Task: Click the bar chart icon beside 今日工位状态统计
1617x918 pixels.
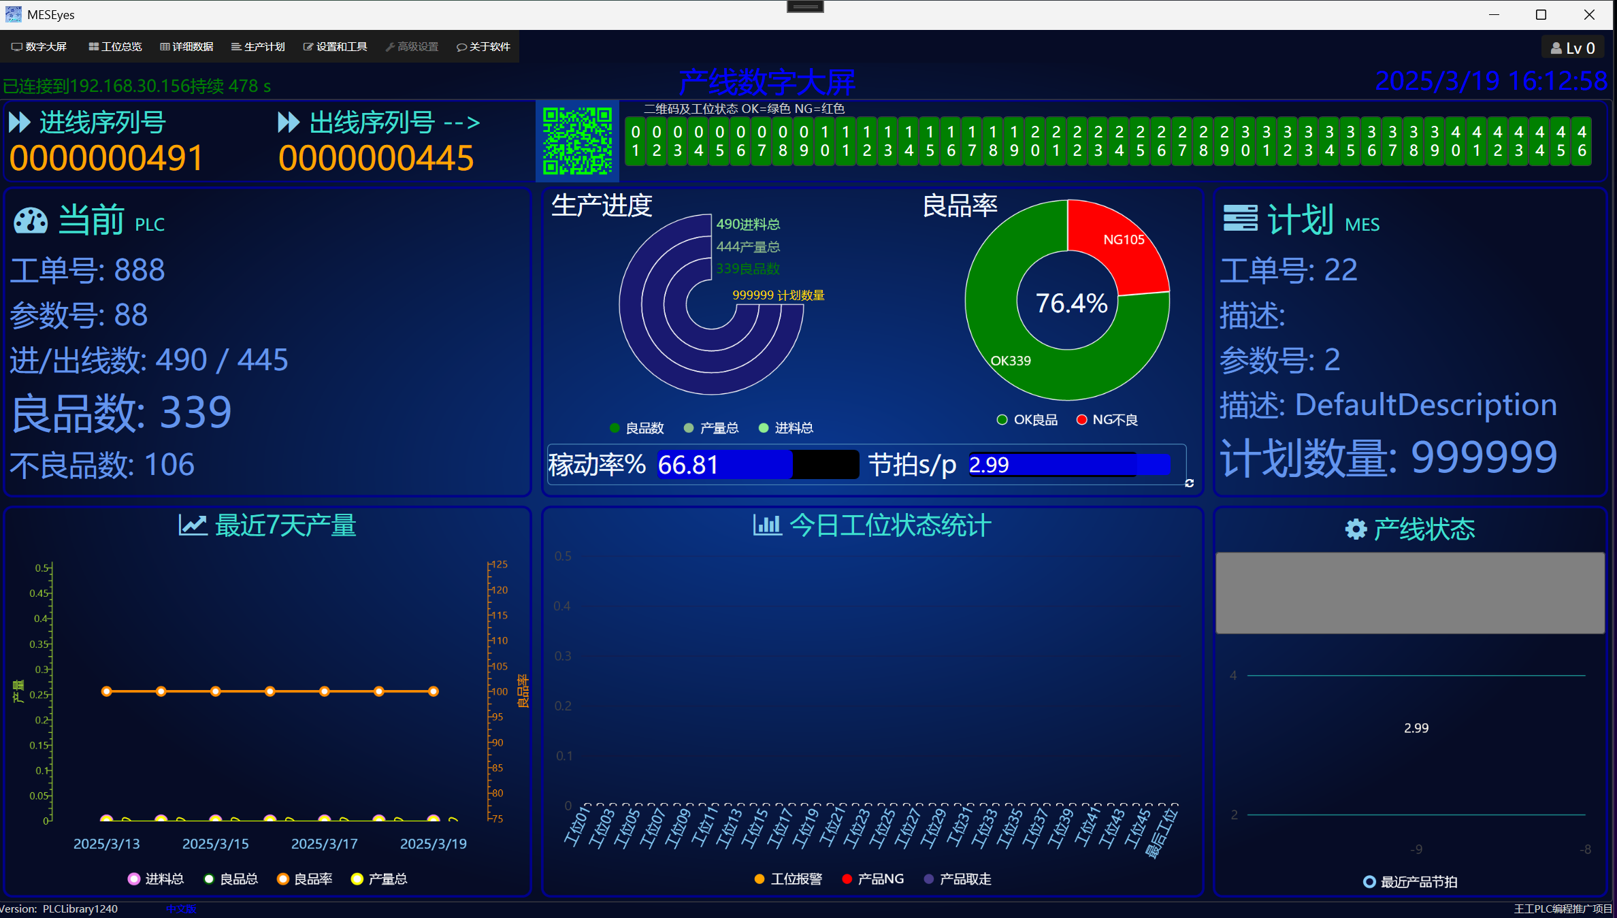Action: tap(767, 525)
